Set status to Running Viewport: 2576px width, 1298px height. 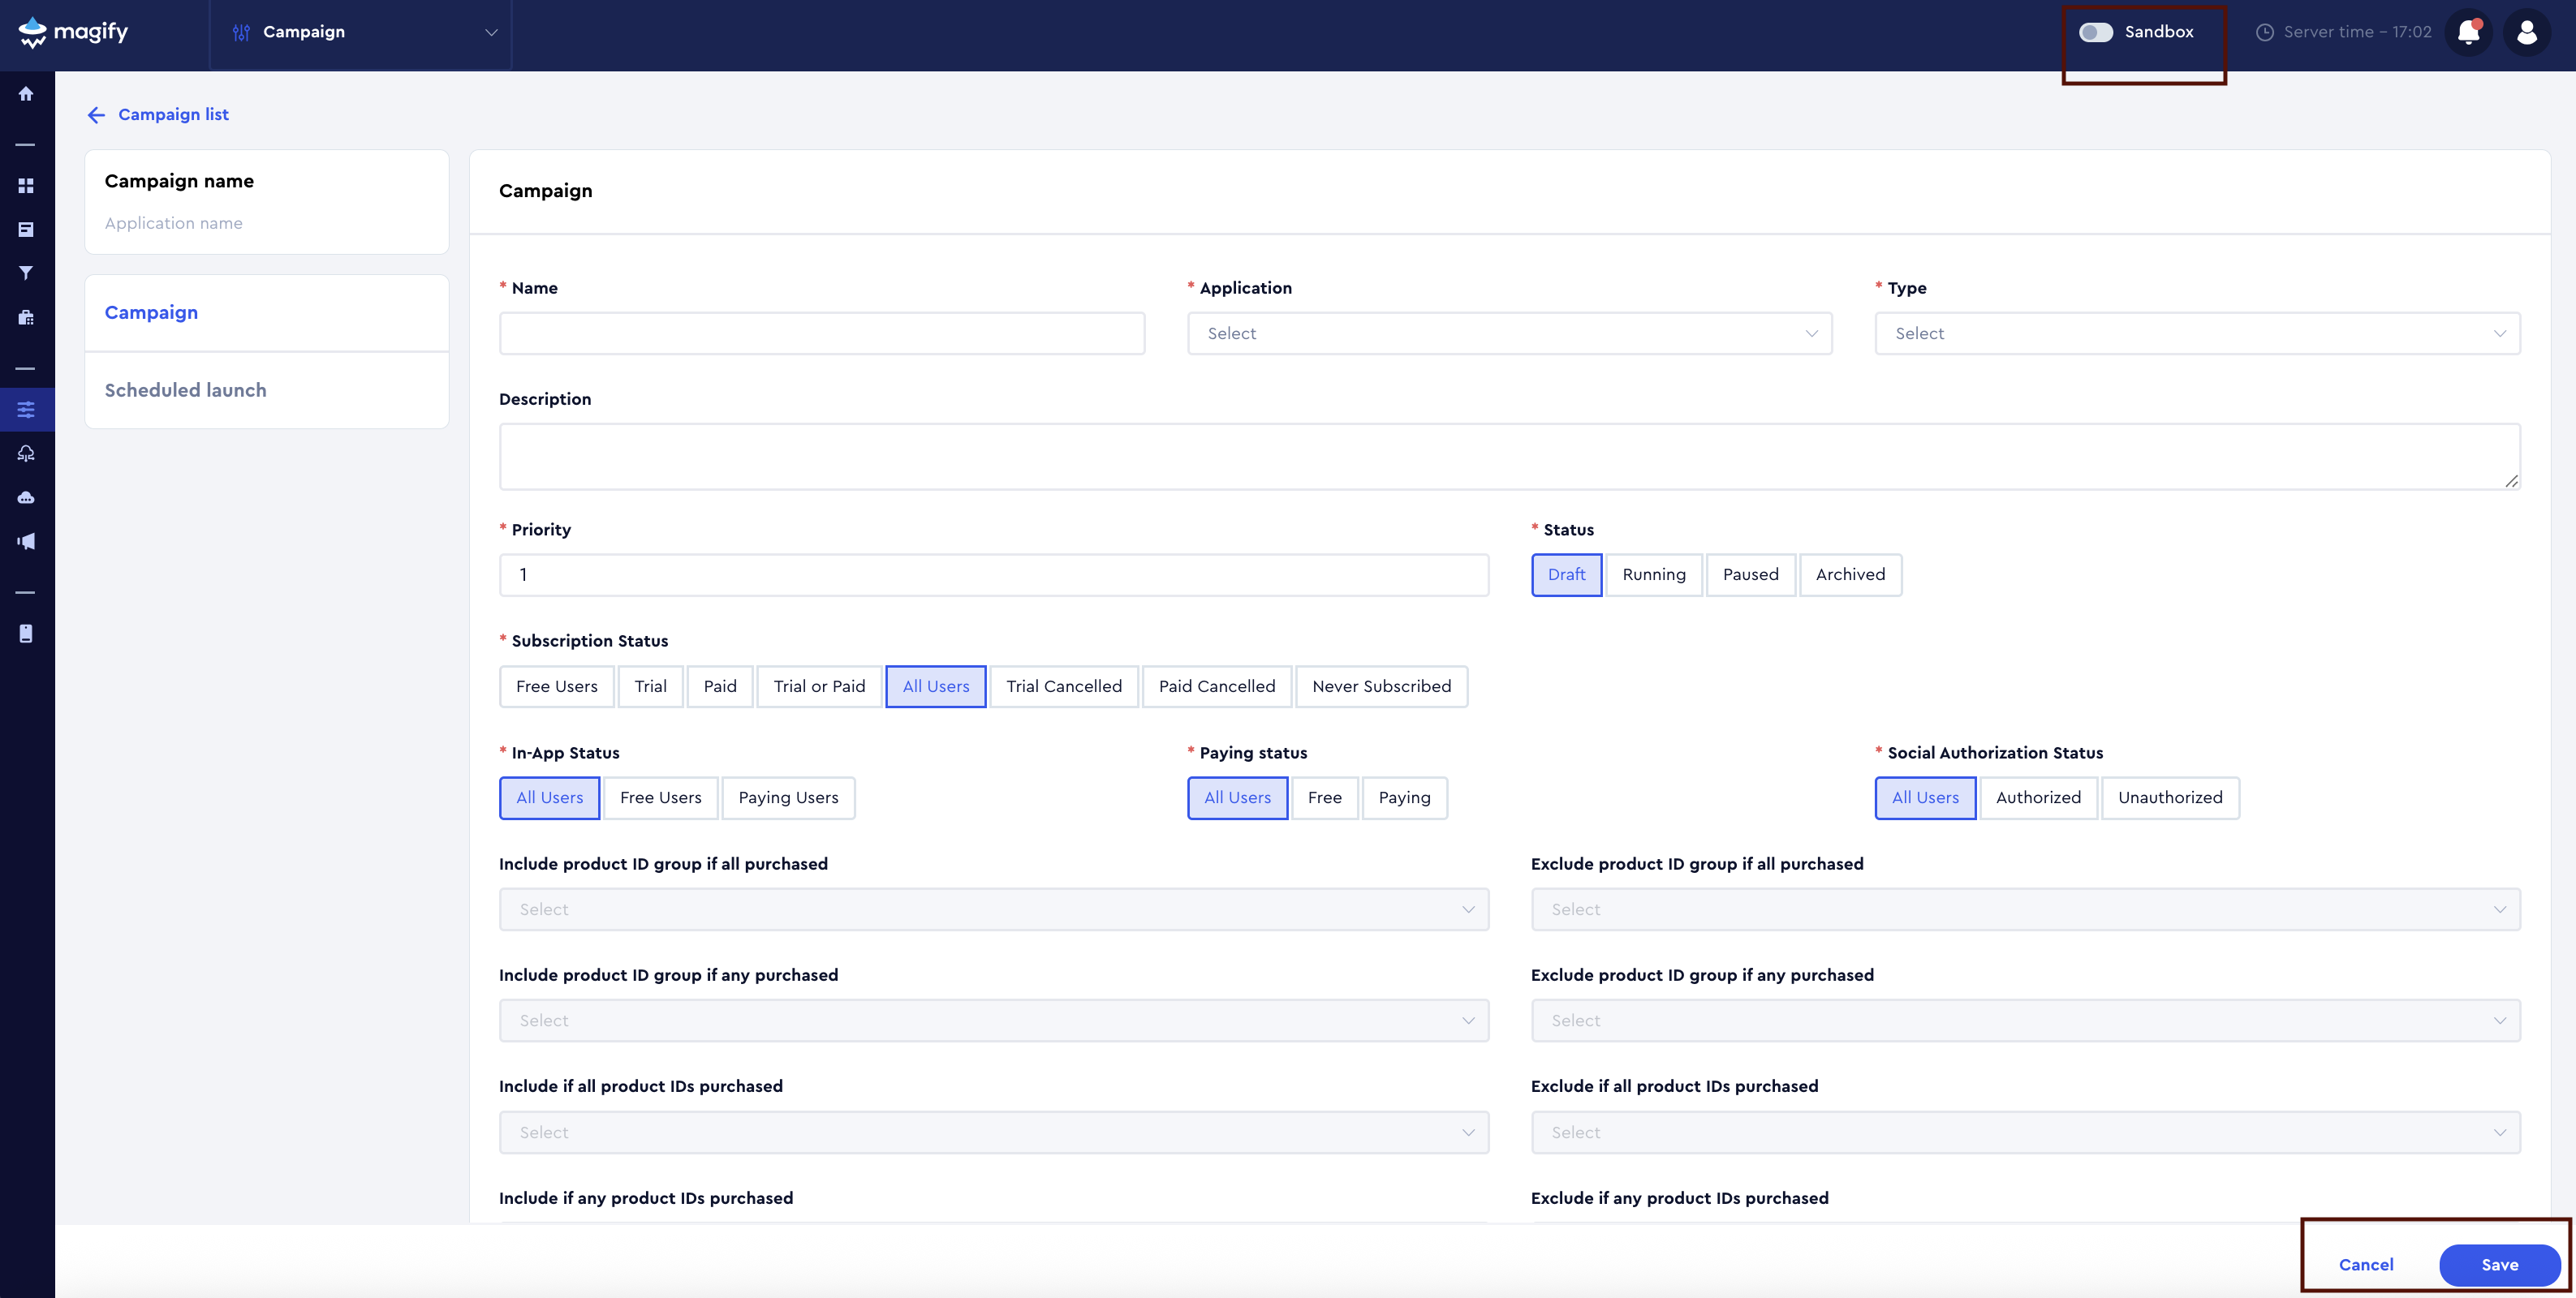[1653, 574]
